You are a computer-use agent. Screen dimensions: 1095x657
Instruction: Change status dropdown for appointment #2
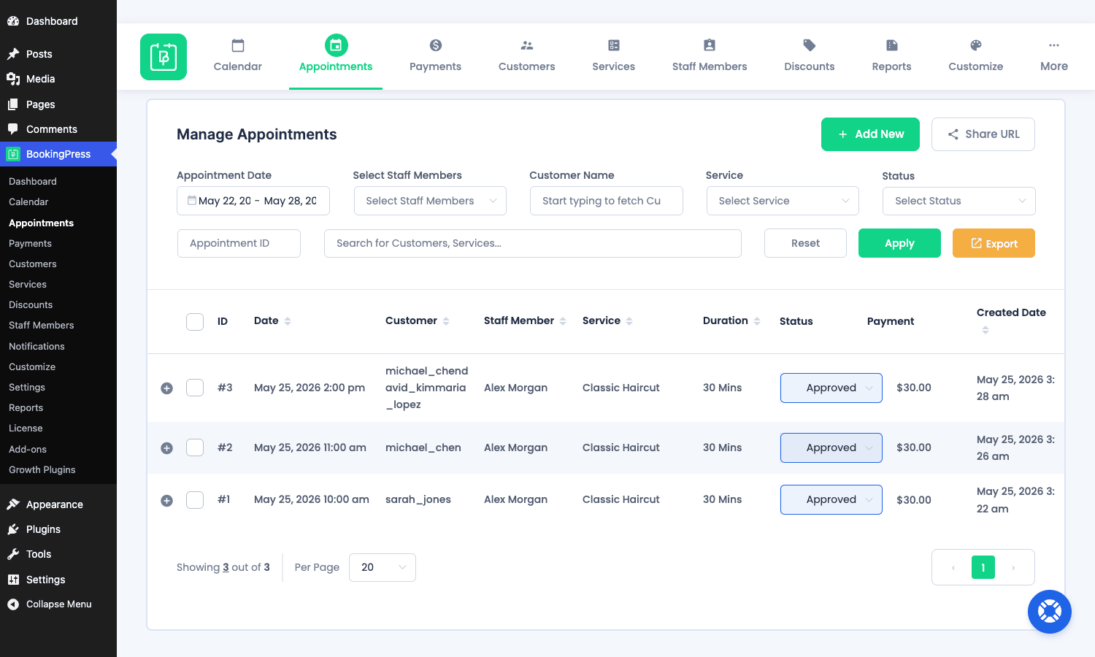pyautogui.click(x=831, y=447)
